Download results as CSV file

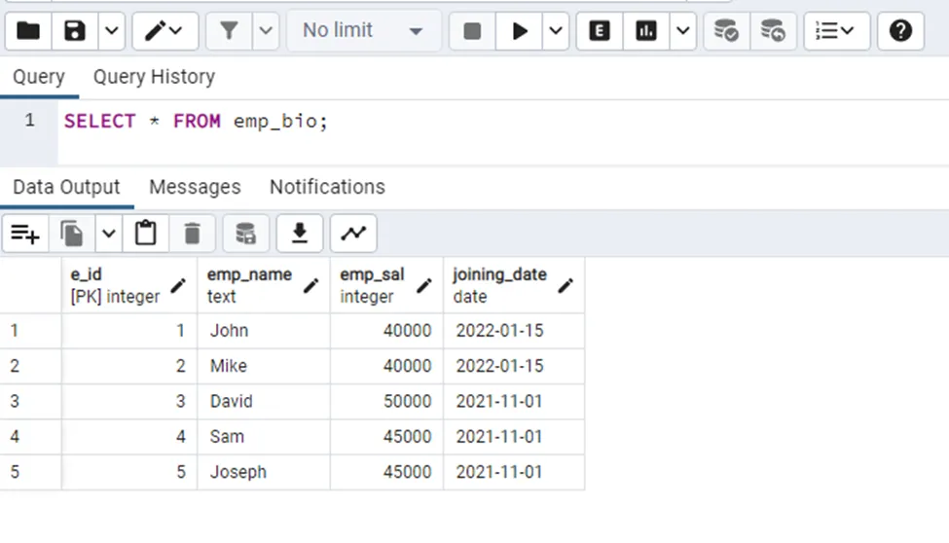pos(300,234)
